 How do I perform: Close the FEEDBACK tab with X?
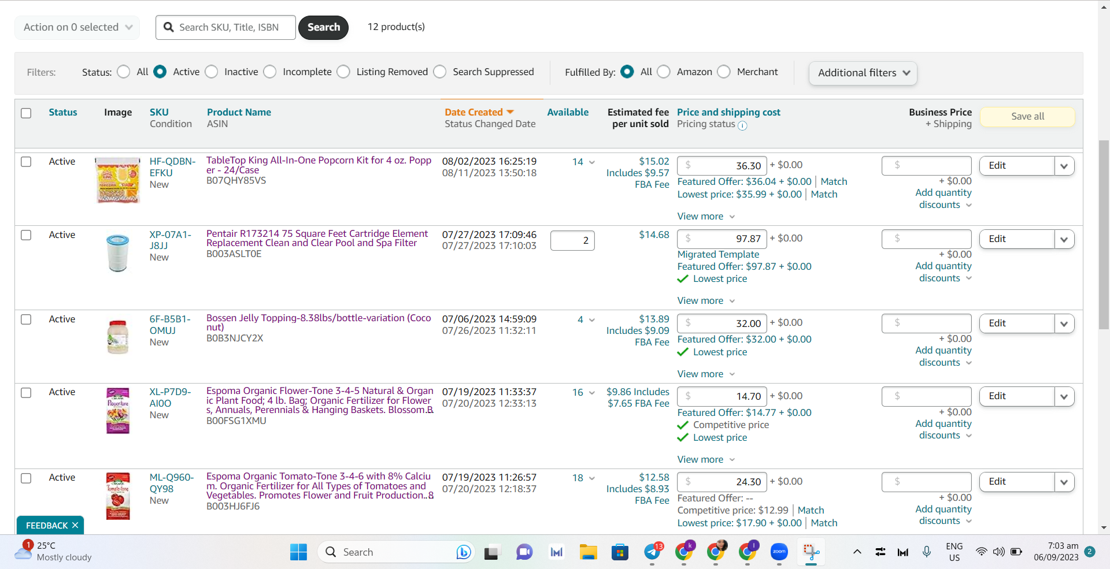[75, 525]
